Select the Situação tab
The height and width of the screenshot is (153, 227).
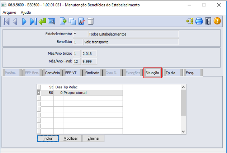(152, 73)
